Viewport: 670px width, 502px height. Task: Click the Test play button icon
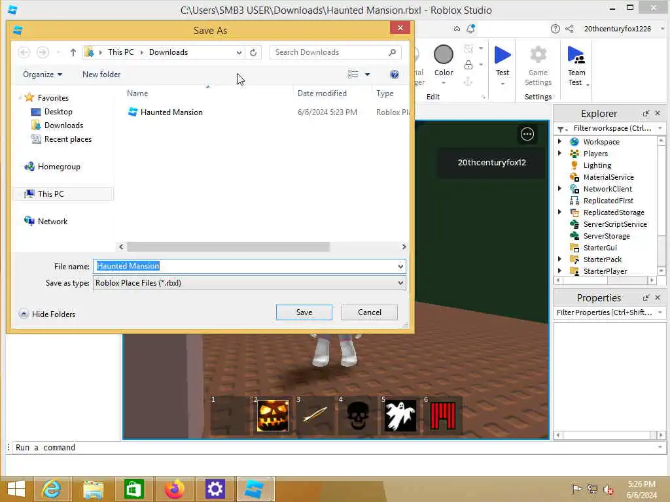coord(502,55)
